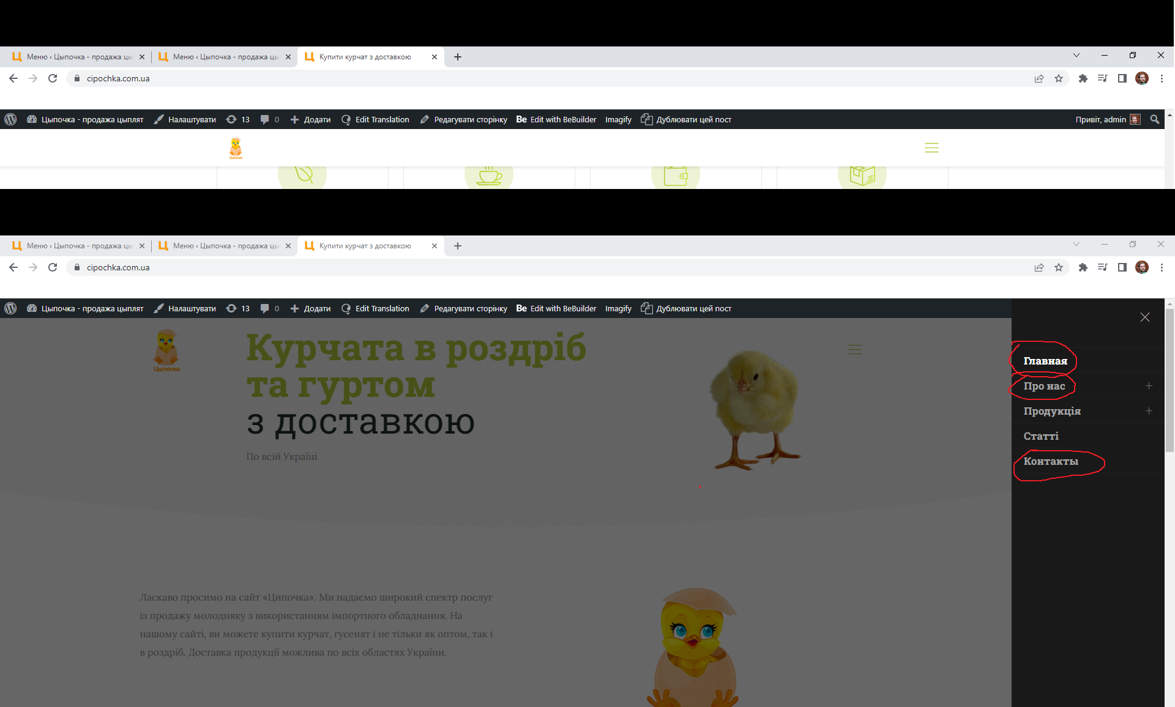This screenshot has height=707, width=1175.
Task: Reload the page in the window with feature icons
Action: 53,78
